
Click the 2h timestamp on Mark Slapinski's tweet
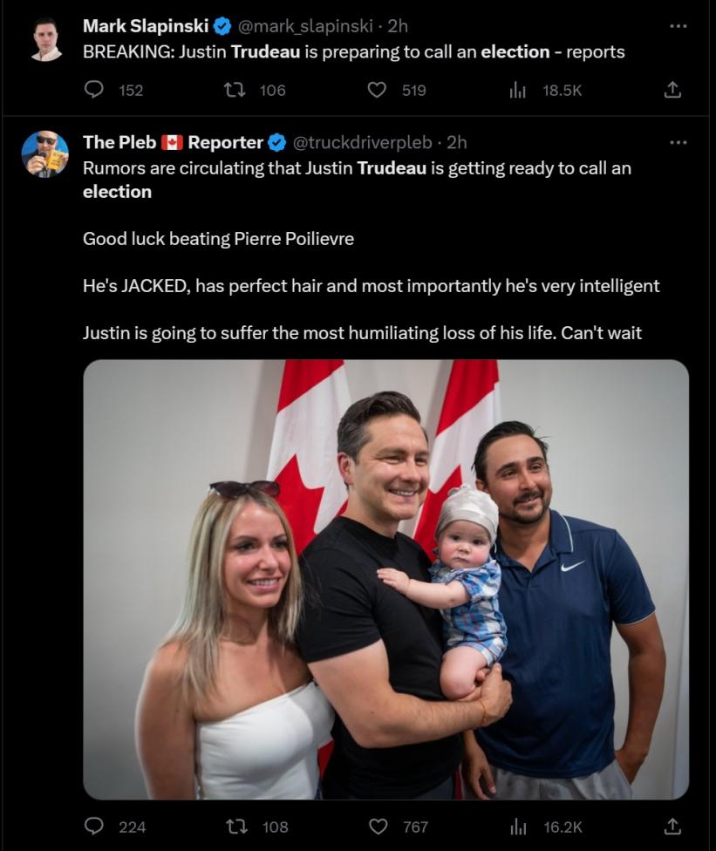[x=398, y=26]
